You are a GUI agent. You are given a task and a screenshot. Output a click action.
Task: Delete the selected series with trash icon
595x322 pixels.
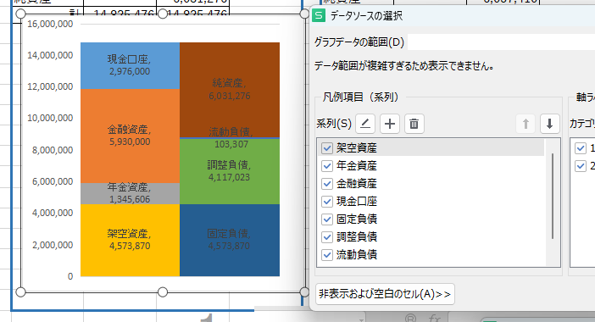[x=414, y=124]
